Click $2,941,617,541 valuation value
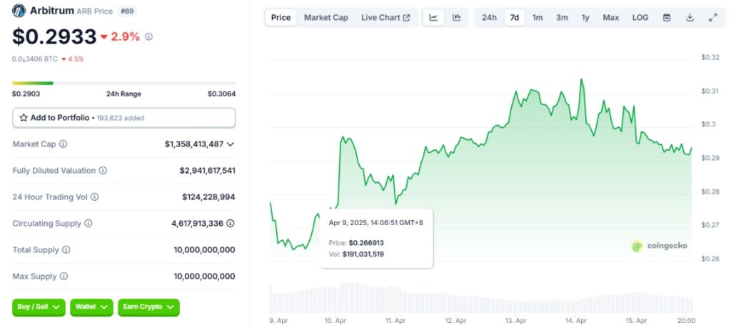 click(x=208, y=171)
